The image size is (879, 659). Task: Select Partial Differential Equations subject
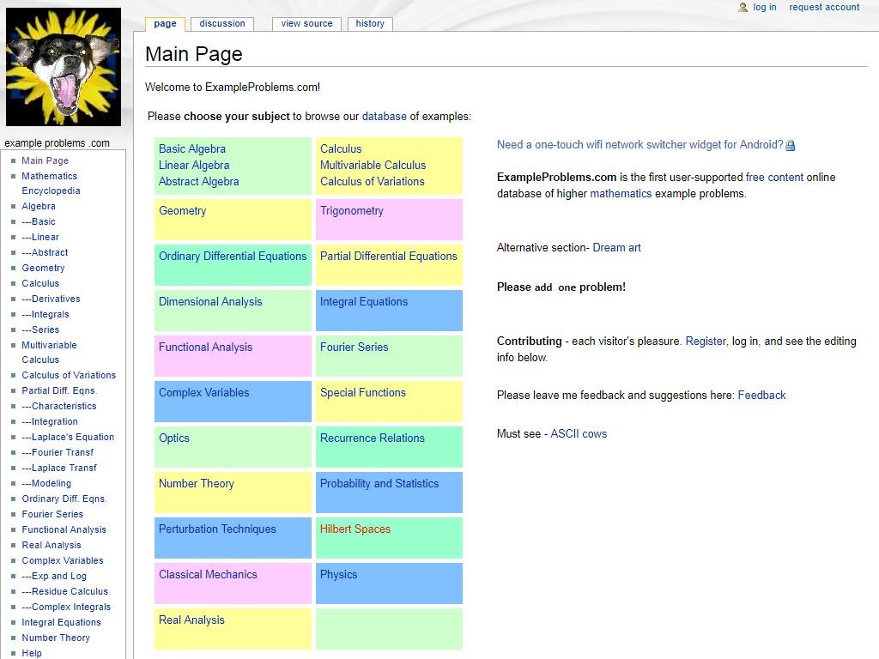coord(388,257)
